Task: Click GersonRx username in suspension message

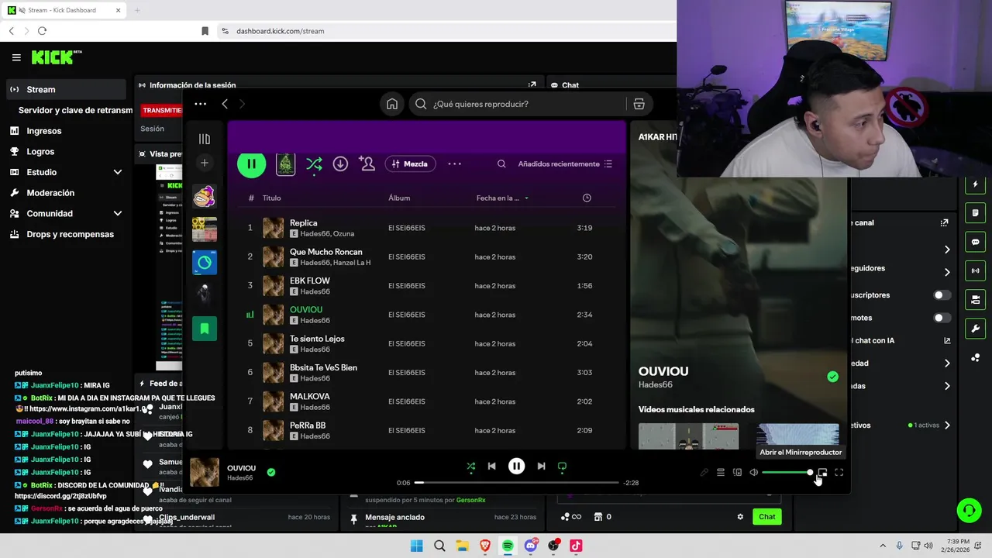Action: click(x=470, y=500)
